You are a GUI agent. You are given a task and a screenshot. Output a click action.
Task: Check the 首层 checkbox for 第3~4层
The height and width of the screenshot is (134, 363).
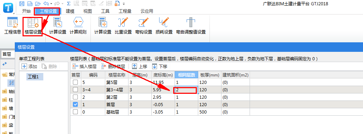pyautogui.click(x=75, y=90)
